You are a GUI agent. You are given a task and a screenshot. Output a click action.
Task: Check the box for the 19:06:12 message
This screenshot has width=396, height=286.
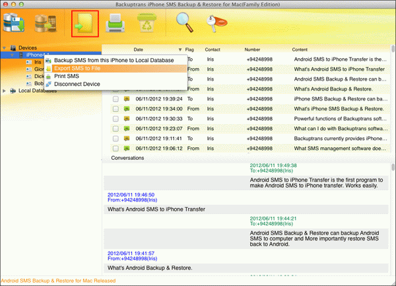[115, 149]
